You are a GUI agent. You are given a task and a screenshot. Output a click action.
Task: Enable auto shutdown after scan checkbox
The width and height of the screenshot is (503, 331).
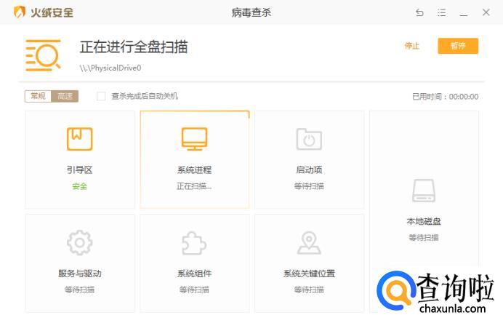(101, 96)
